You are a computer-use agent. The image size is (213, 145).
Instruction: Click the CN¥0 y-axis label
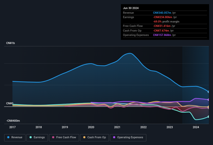point(10,103)
